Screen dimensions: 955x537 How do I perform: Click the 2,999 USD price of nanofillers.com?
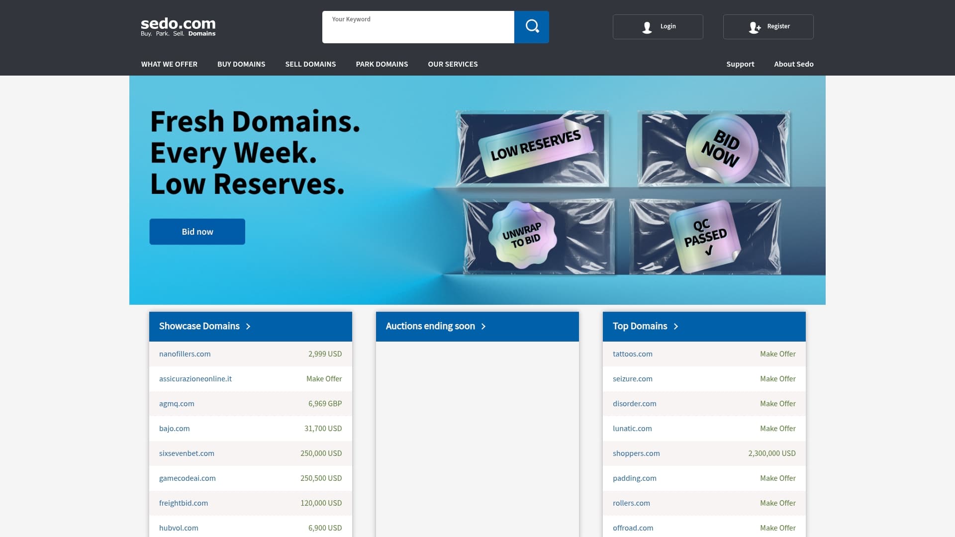tap(325, 354)
